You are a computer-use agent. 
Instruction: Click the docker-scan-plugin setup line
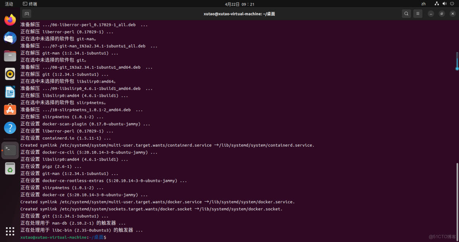pos(85,124)
